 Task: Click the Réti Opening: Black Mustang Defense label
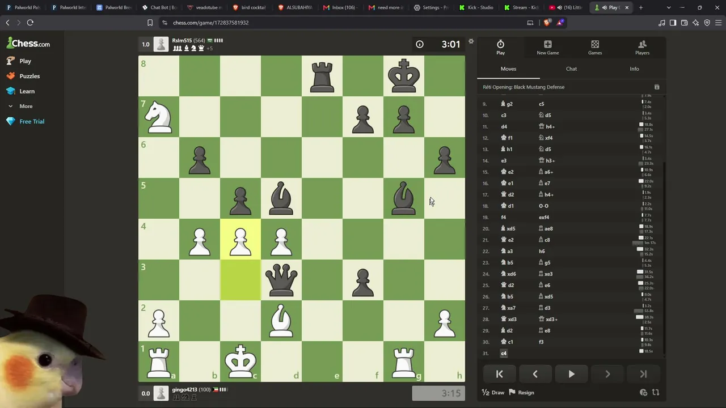pyautogui.click(x=524, y=87)
